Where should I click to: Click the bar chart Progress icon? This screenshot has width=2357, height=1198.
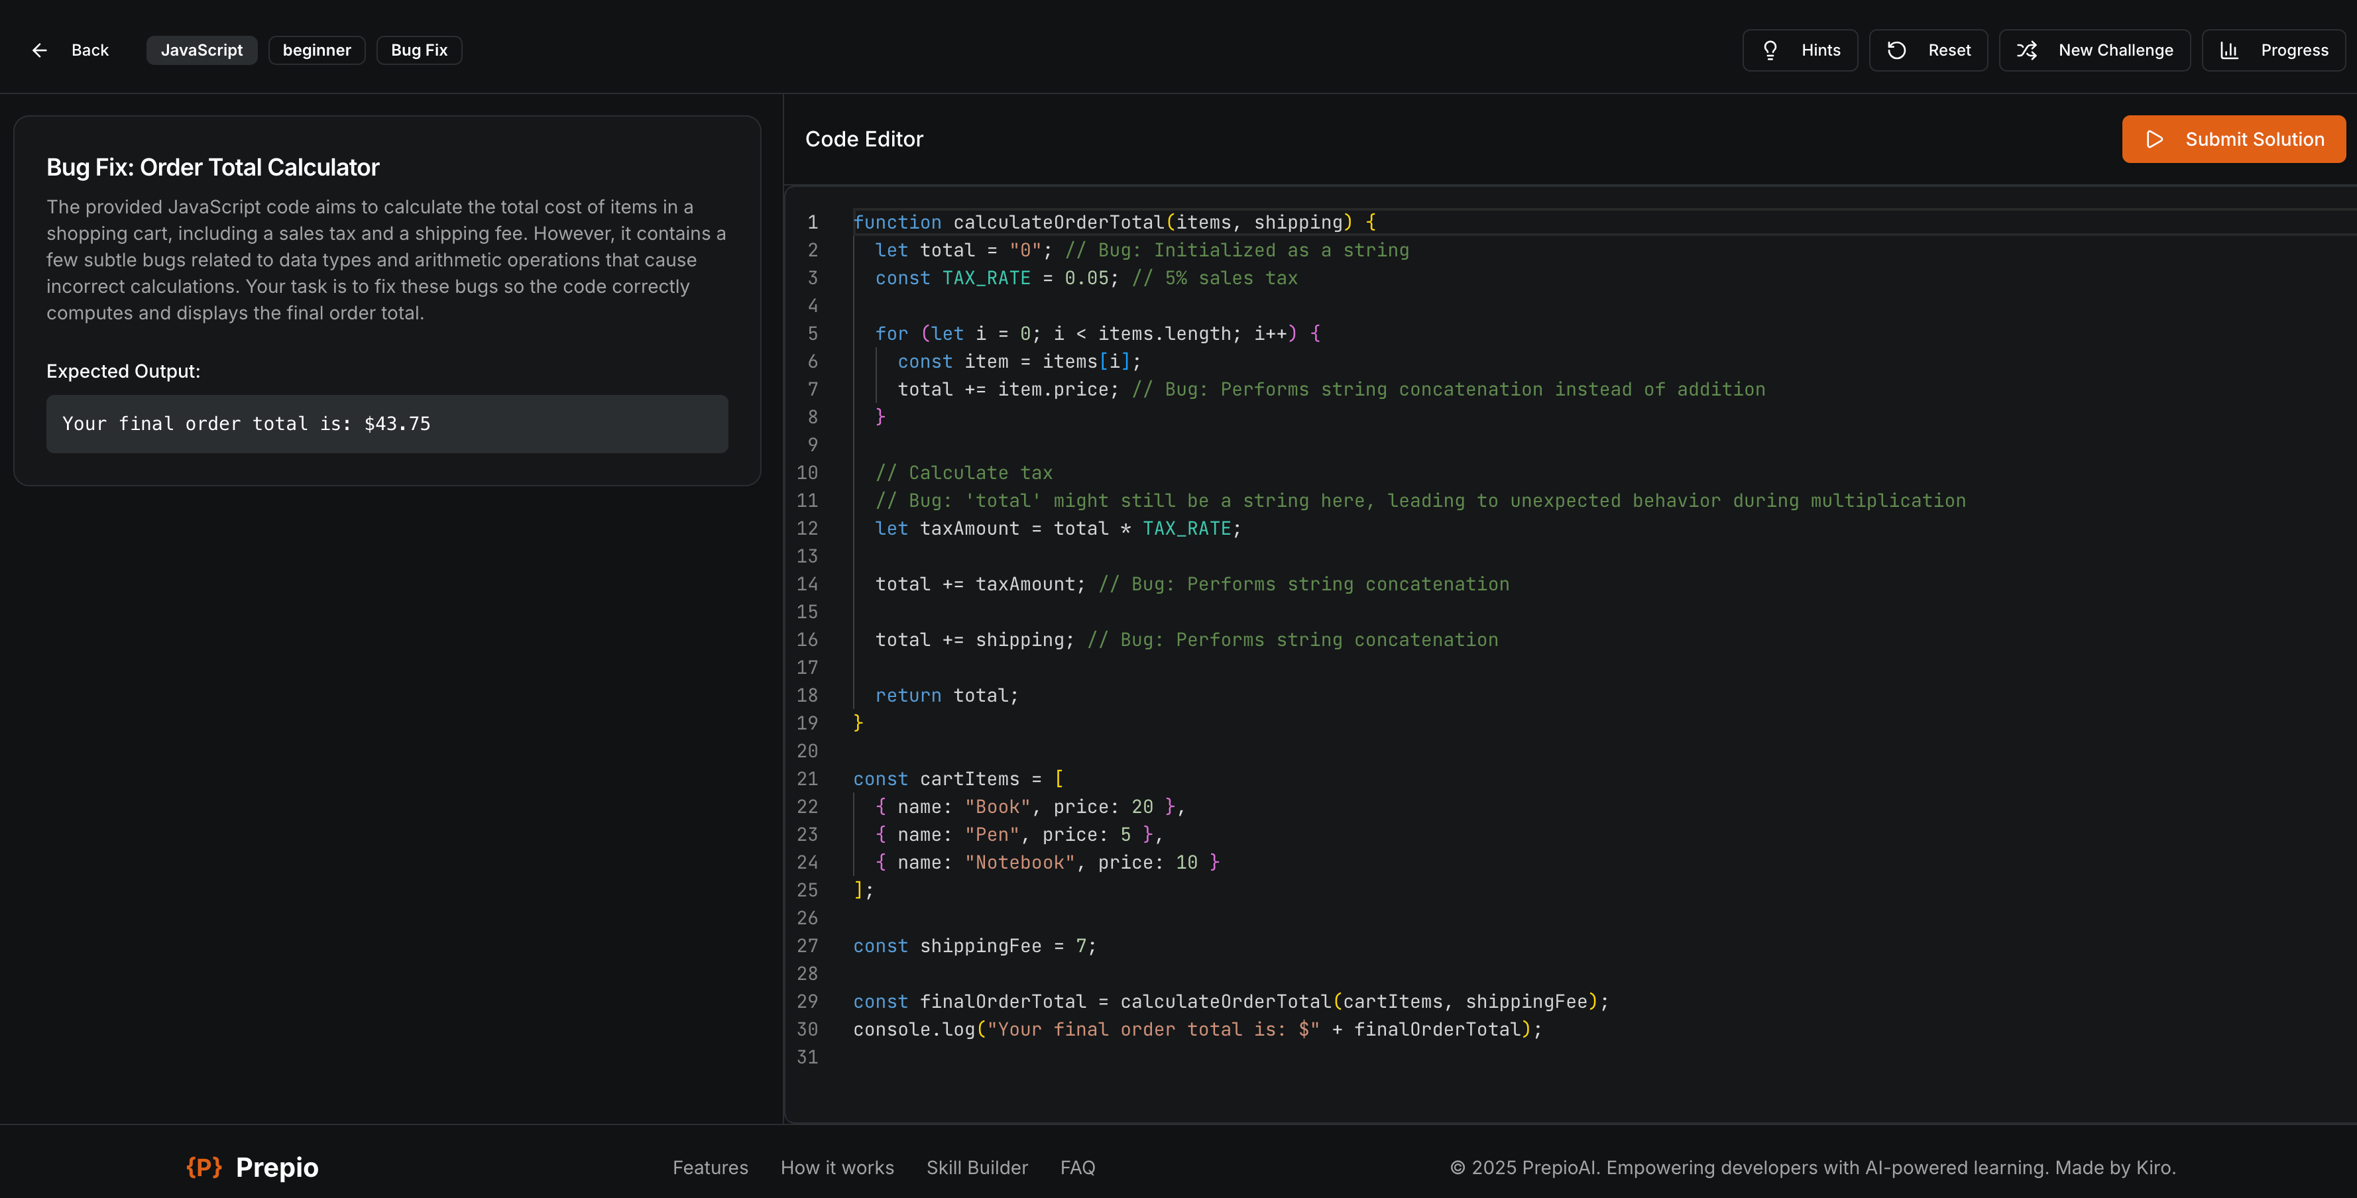[x=2229, y=50]
